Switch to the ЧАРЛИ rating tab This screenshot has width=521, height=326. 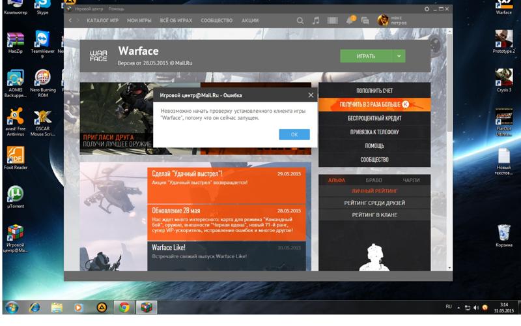click(411, 181)
